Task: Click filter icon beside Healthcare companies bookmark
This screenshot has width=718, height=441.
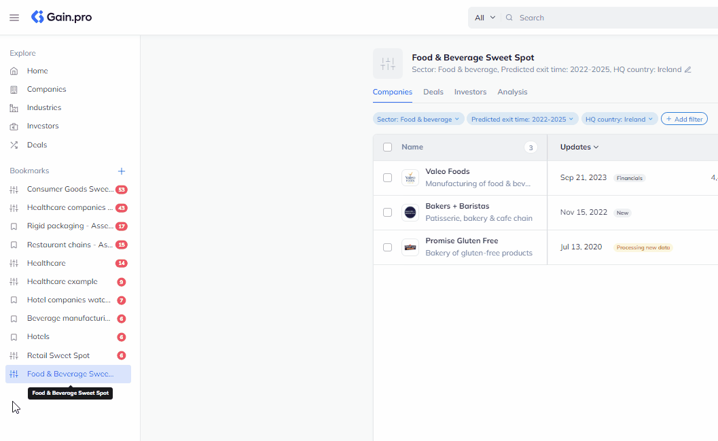Action: pyautogui.click(x=14, y=208)
